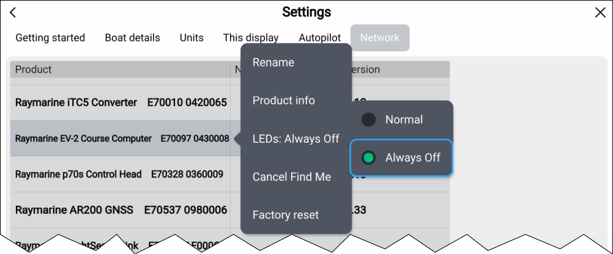Select the Normal LED radio button

[369, 120]
